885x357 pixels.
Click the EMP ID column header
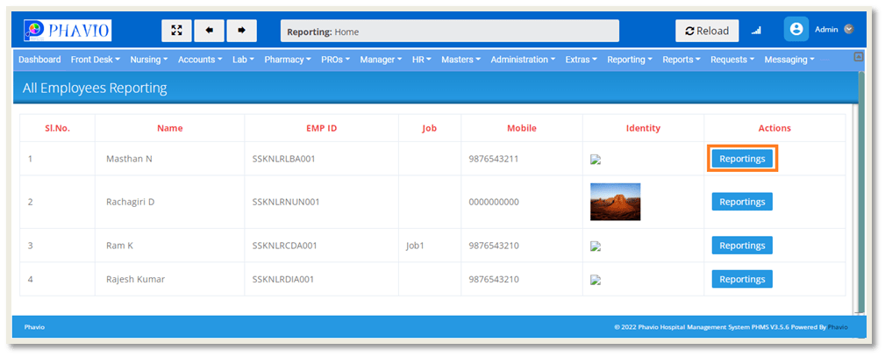(321, 128)
